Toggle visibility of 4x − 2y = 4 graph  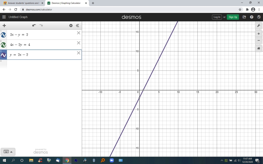click(x=3, y=45)
